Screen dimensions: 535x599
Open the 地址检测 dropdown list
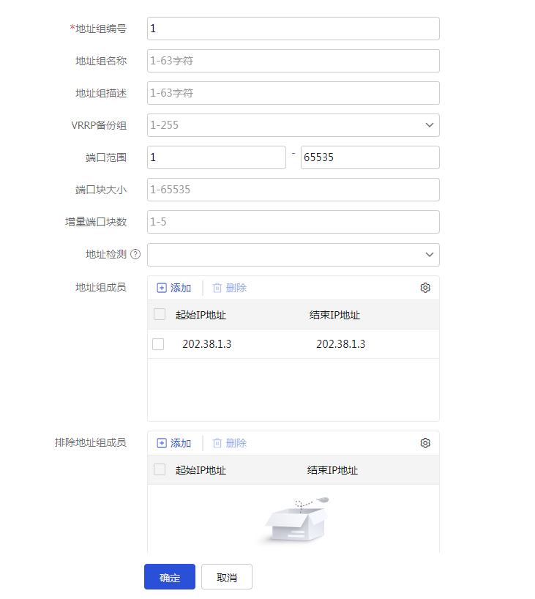[x=293, y=255]
